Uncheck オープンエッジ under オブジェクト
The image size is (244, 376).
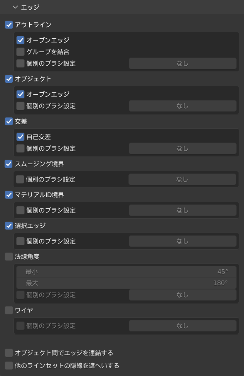pos(20,94)
